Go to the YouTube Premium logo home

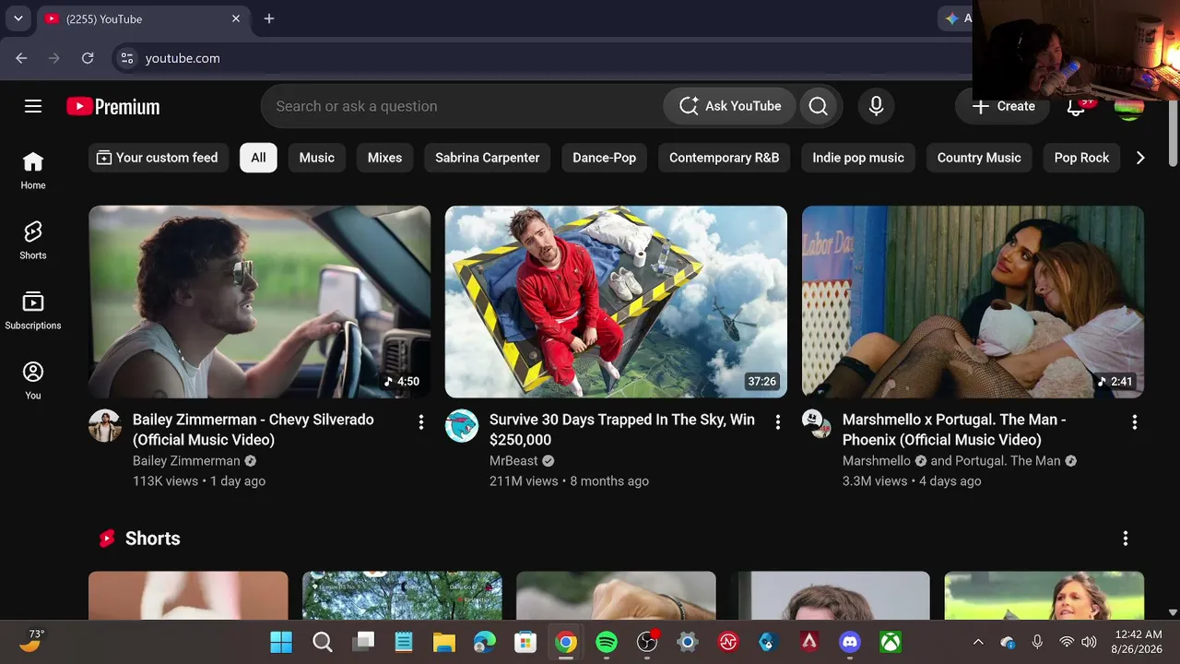[x=113, y=107]
